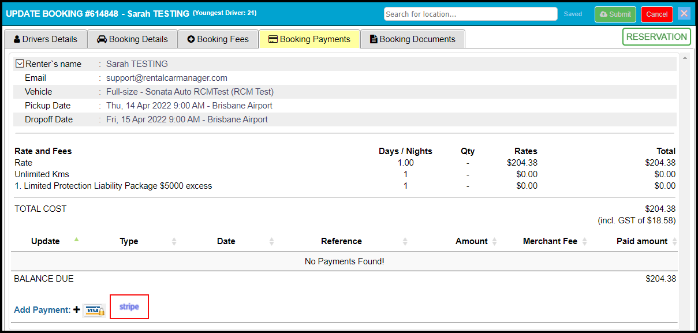698x333 pixels.
Task: Sort payments by the Paid amount column
Action: [x=642, y=241]
